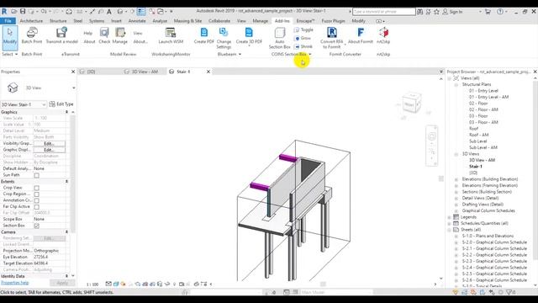Image resolution: width=538 pixels, height=303 pixels.
Task: Select Sub Level - AM plan
Action: (483, 147)
